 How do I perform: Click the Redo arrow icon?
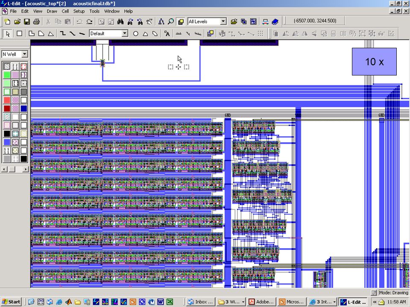coord(89,22)
